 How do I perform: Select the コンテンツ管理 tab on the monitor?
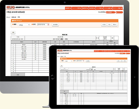[x=77, y=8]
